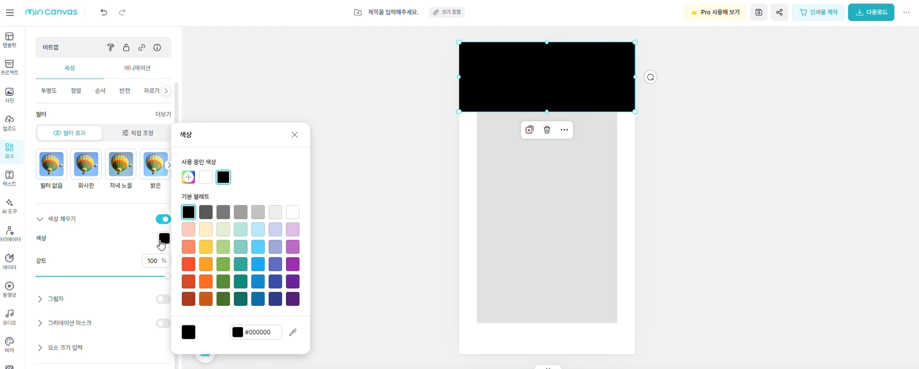
Task: Open the Text tool in sidebar
Action: [10, 178]
